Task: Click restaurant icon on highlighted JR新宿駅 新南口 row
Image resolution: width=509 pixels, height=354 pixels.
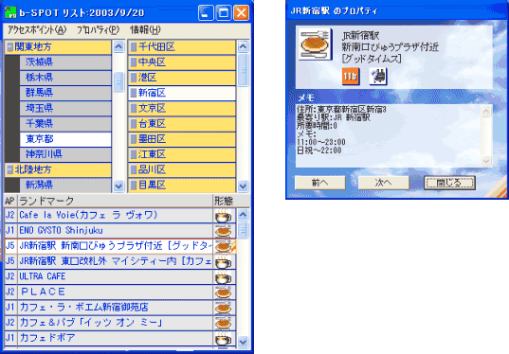Action: click(224, 246)
